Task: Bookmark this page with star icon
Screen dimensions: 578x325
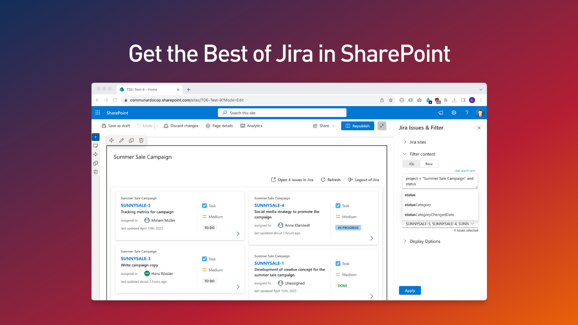Action: click(x=391, y=100)
